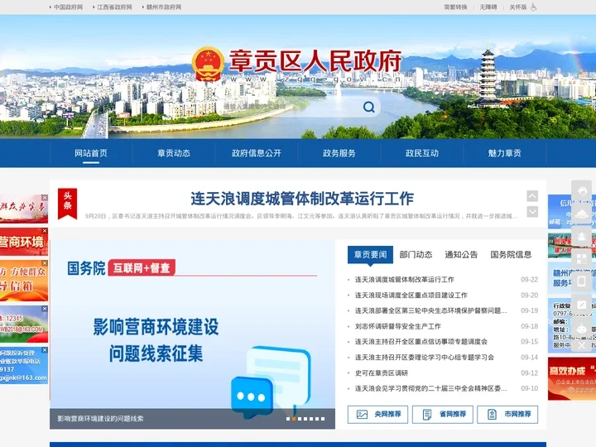This screenshot has width=596, height=447.
Task: Click the people icon in floating sidebar
Action: (582, 236)
